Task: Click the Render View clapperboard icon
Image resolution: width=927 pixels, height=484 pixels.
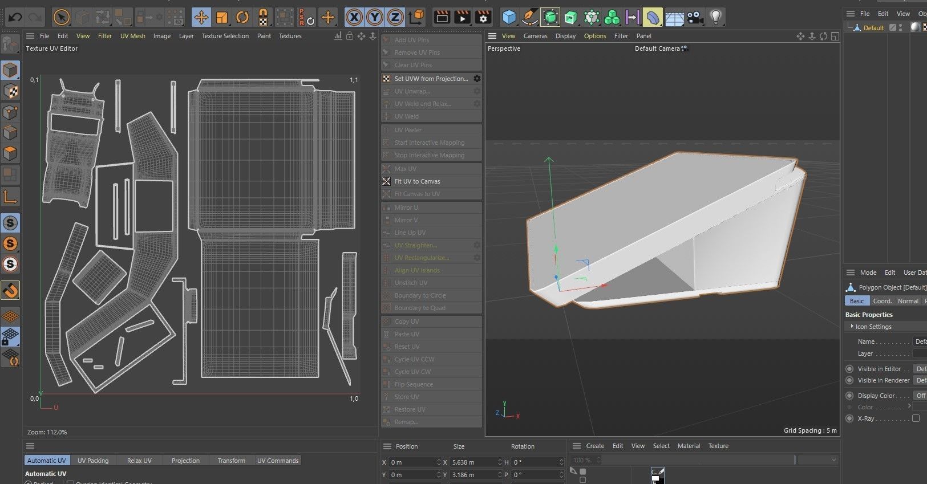Action: click(442, 17)
